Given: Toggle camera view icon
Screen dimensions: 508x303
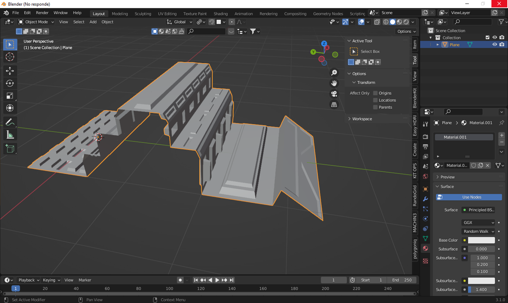Looking at the screenshot, I should [x=334, y=94].
